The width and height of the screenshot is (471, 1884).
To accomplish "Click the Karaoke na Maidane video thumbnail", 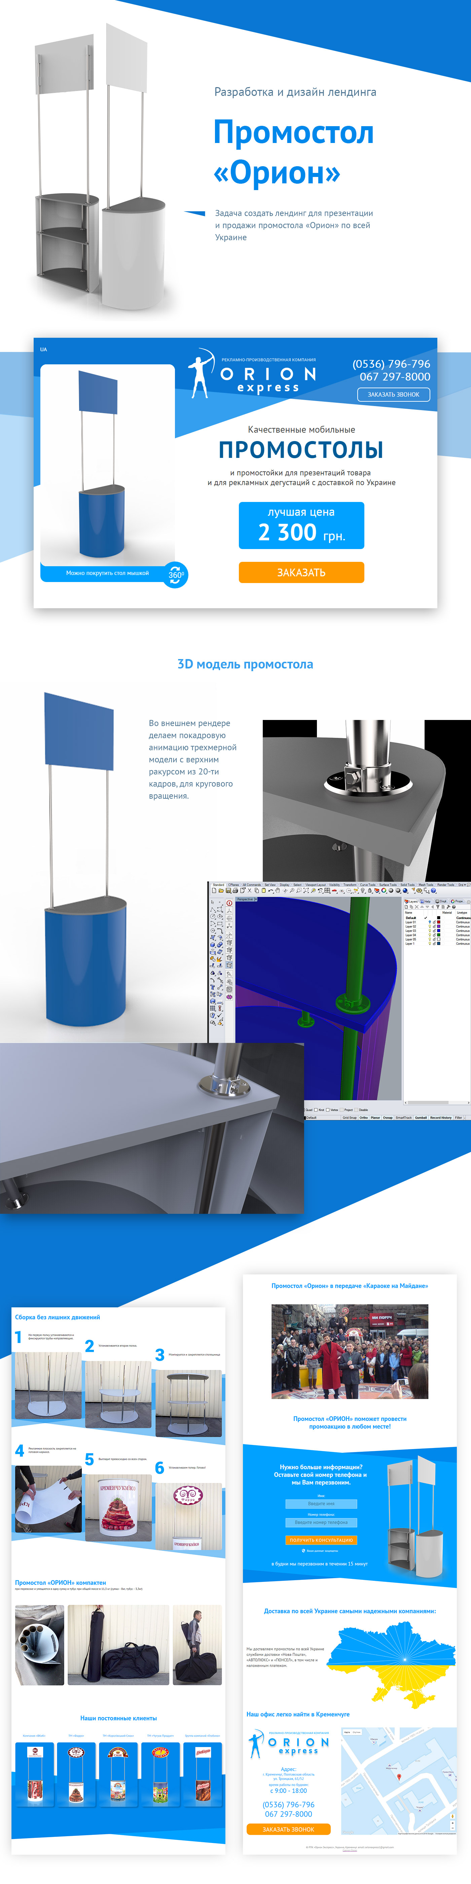I will pos(350,1351).
